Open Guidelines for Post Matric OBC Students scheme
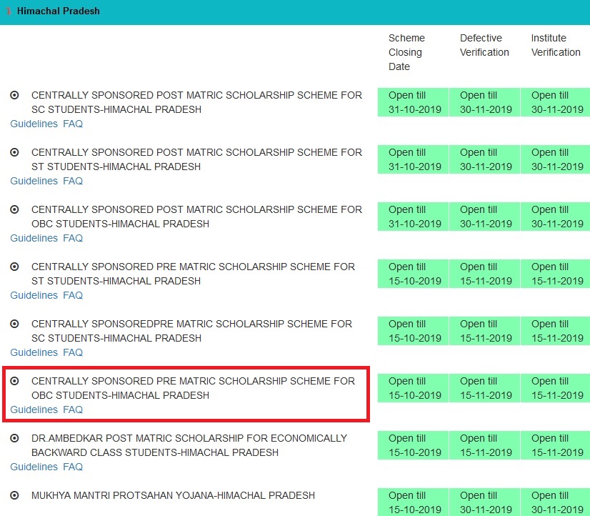The width and height of the screenshot is (590, 516). click(x=34, y=238)
